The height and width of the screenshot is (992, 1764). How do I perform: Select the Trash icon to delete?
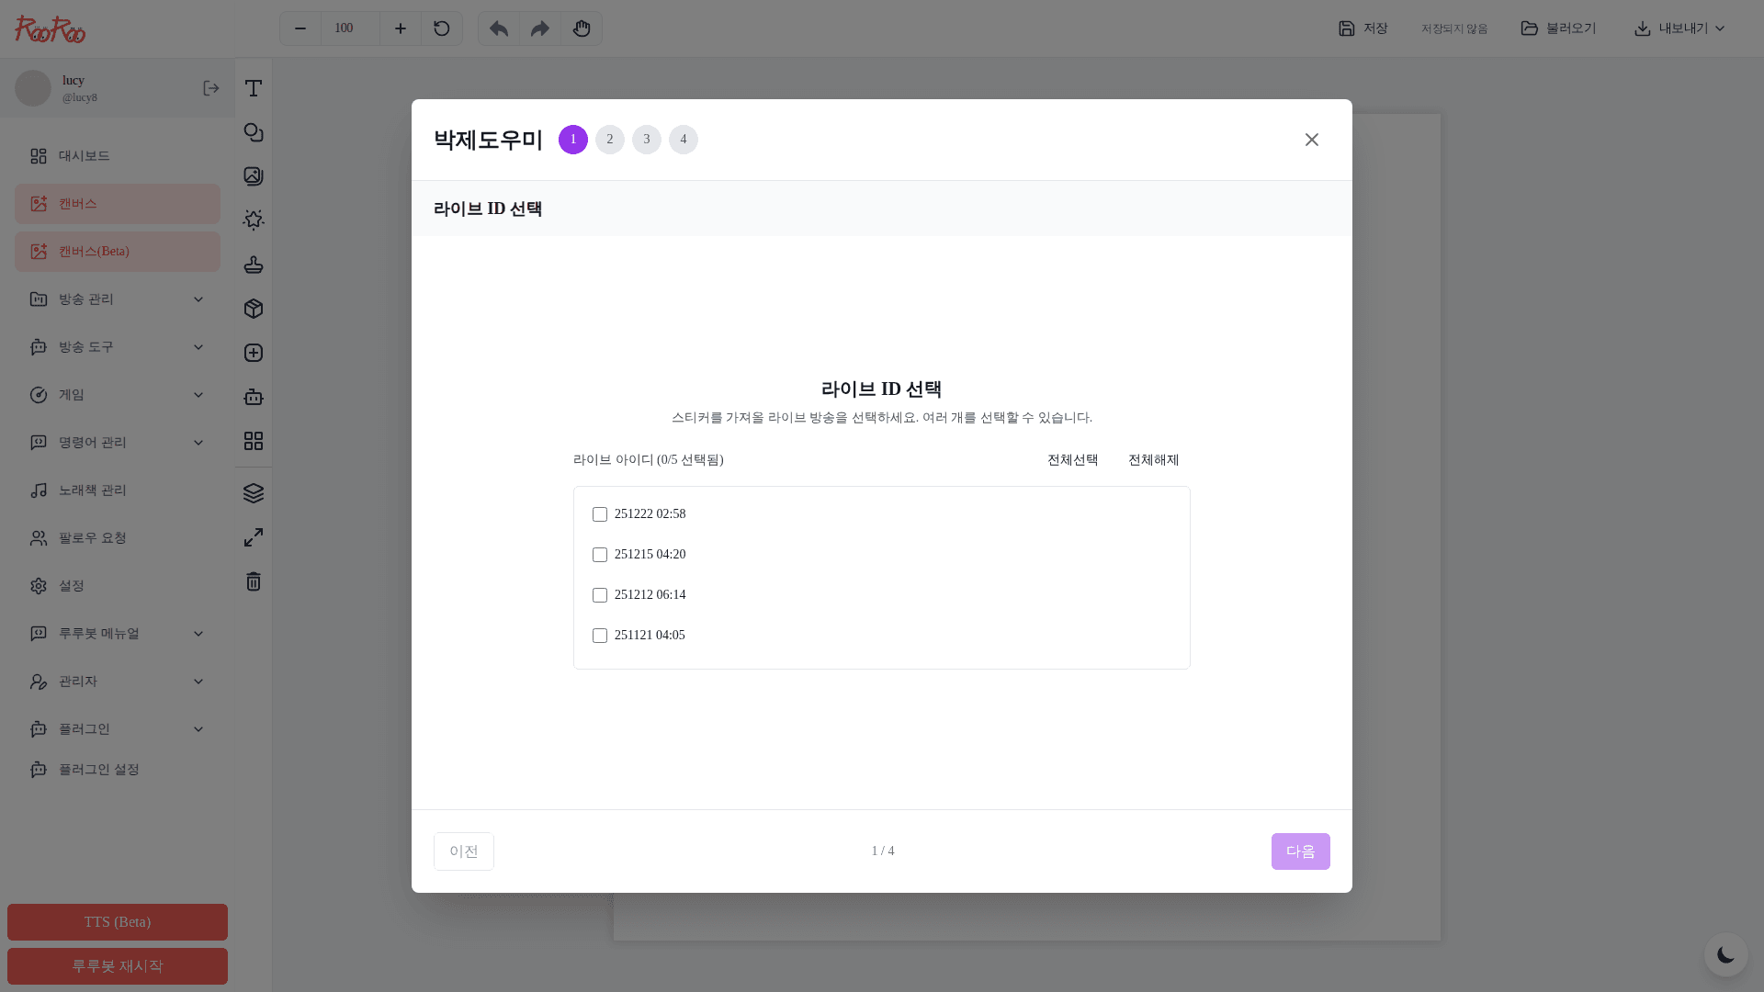253,581
